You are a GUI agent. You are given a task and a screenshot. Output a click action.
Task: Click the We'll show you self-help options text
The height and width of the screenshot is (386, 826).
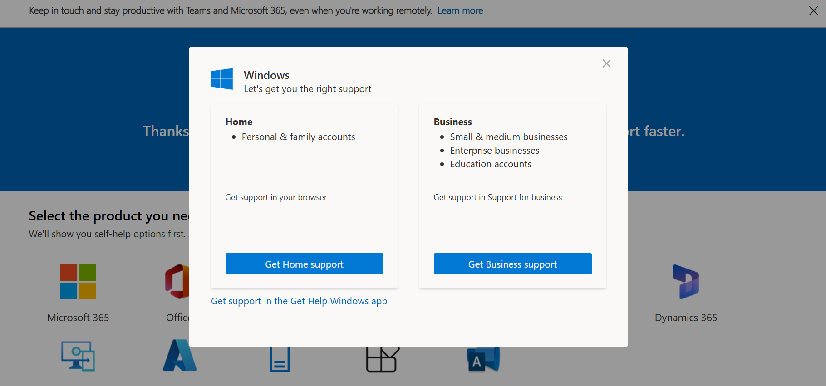coord(109,234)
